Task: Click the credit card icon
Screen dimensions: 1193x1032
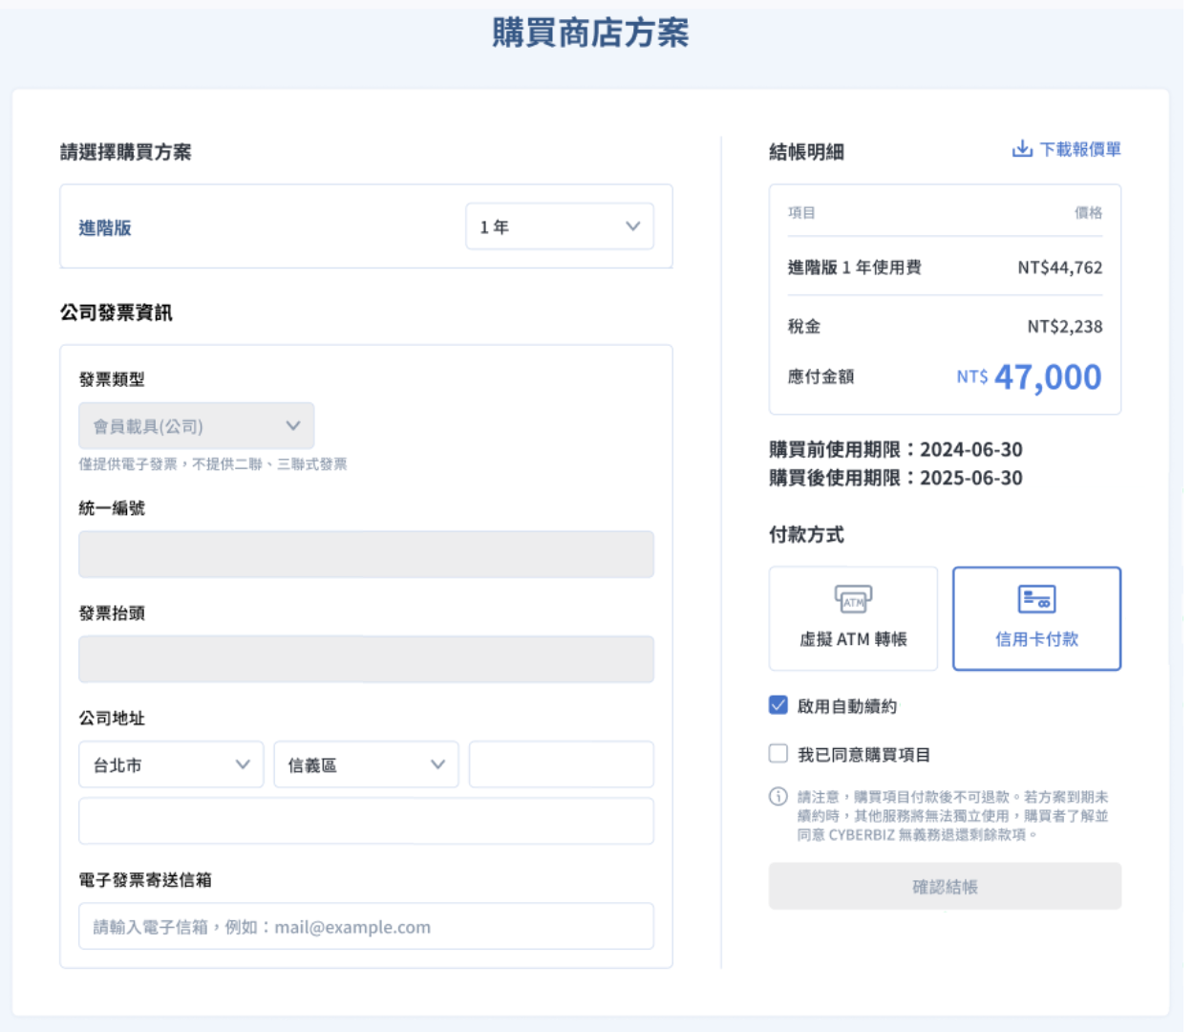Action: click(x=1036, y=599)
